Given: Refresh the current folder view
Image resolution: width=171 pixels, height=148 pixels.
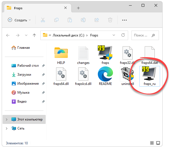Looking at the screenshot, I should tap(123, 35).
